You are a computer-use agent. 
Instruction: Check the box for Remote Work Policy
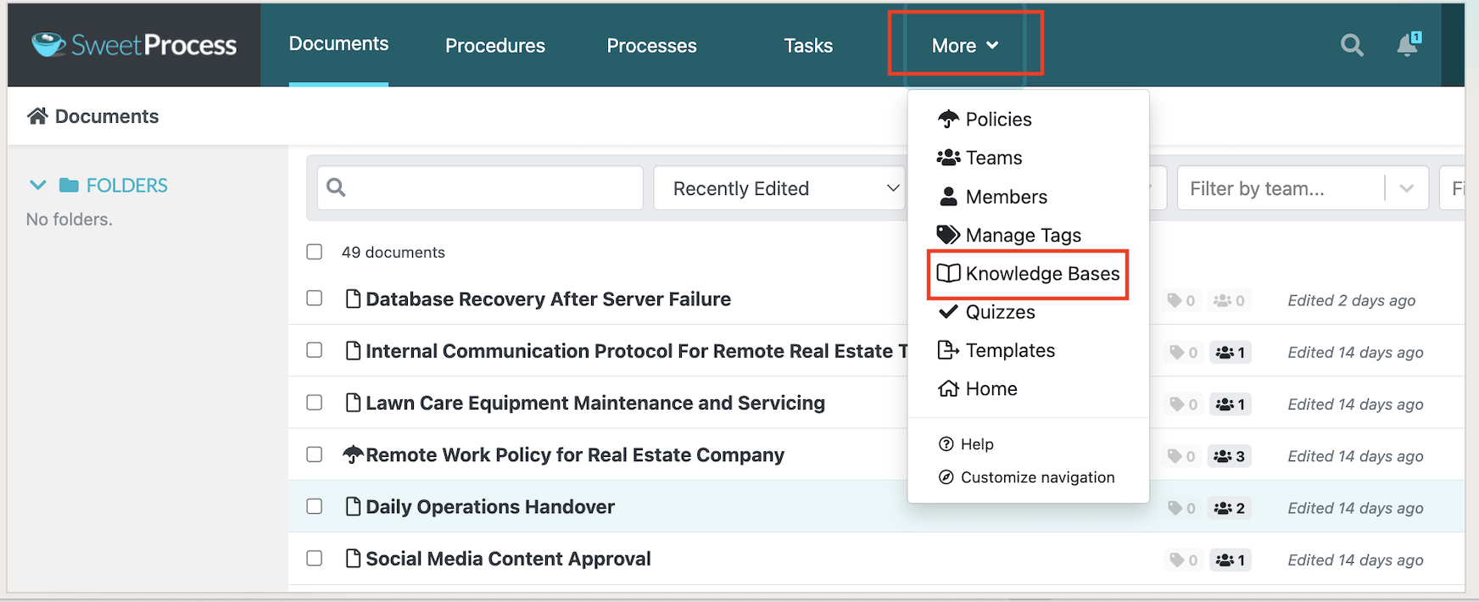[315, 454]
